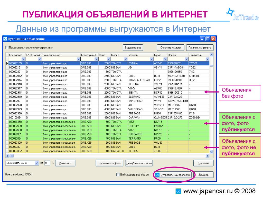Click the 'LIBERTY' model cell
The image size is (263, 197).
point(140,126)
